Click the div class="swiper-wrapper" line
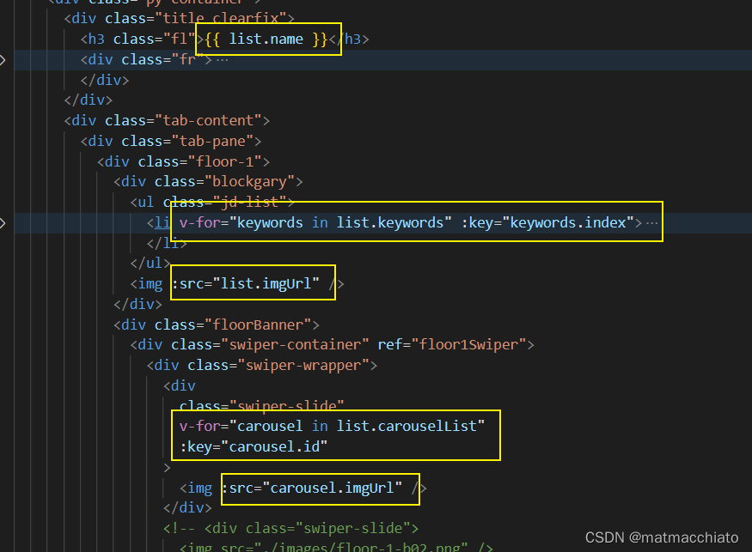752x552 pixels. 262,365
